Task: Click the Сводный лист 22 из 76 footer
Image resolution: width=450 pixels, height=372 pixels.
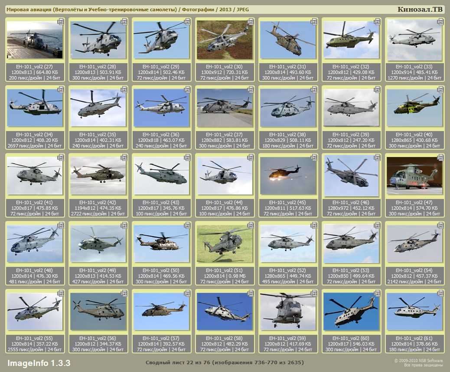Action: pos(225,362)
